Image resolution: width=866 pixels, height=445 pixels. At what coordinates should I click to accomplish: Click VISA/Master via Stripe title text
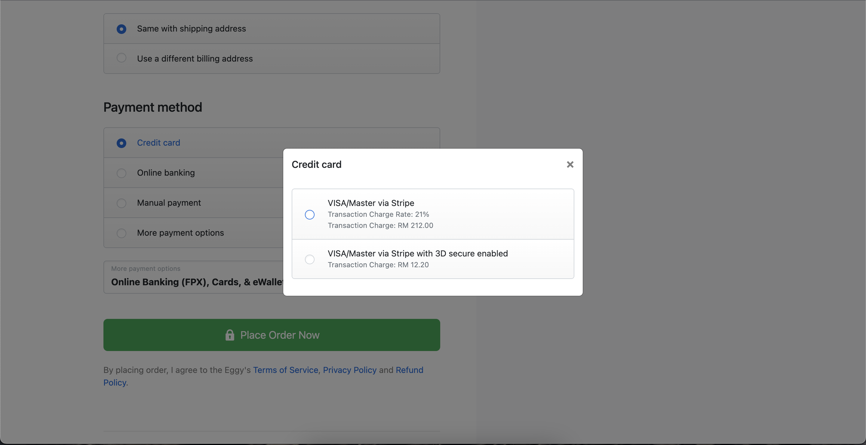coord(371,203)
